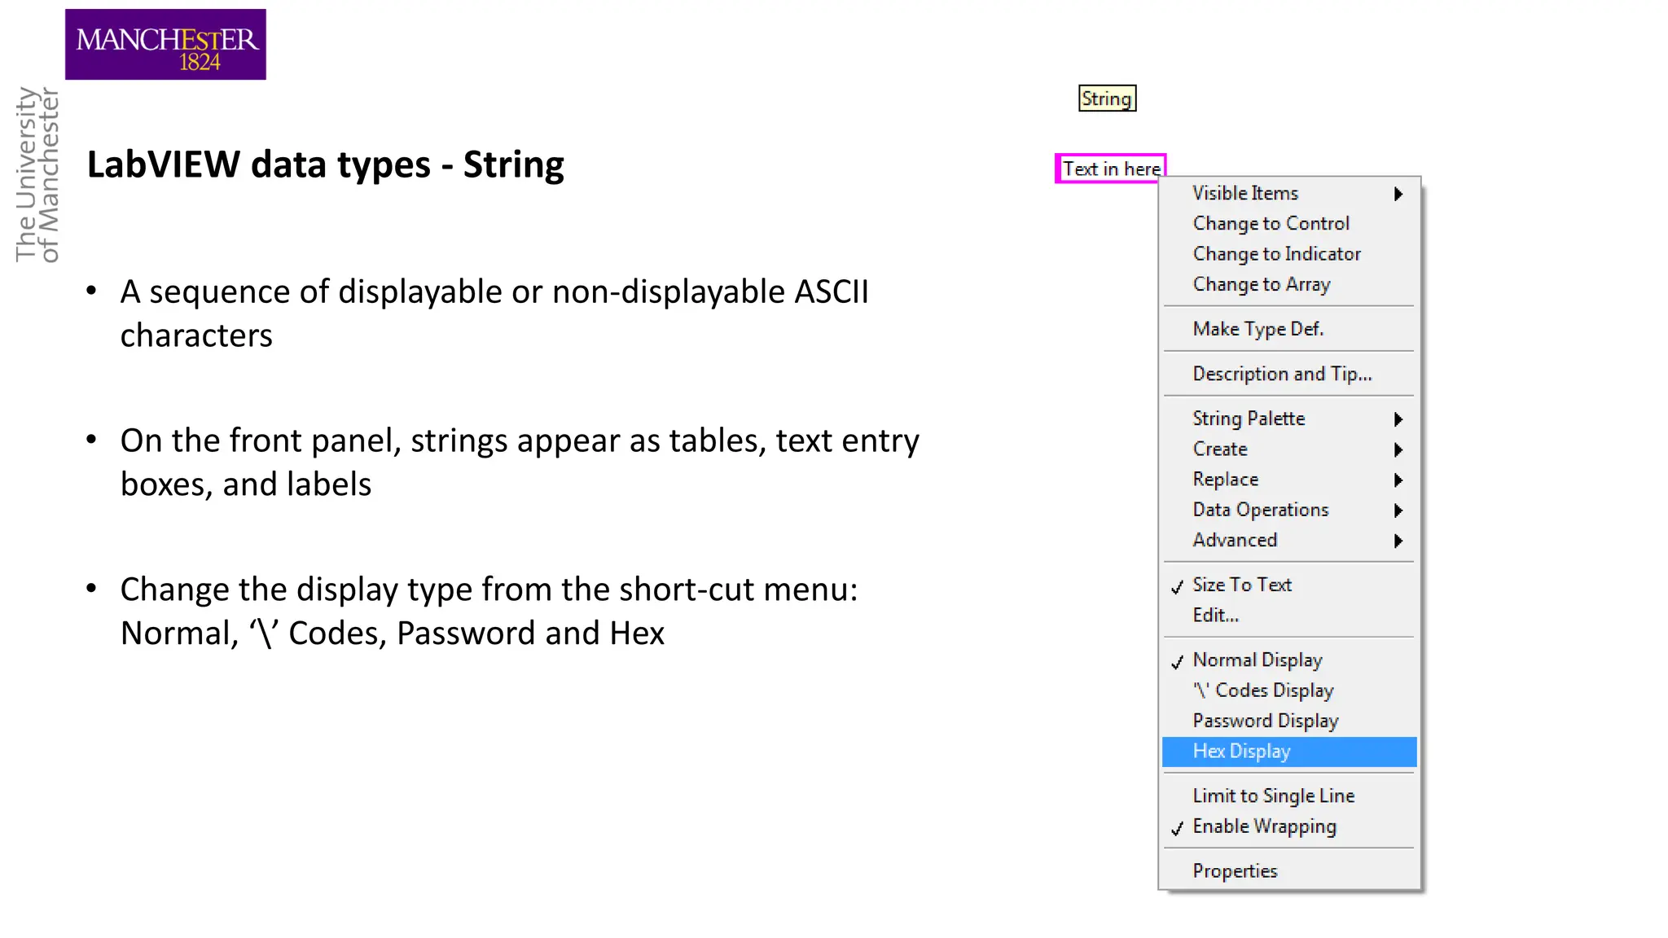Image resolution: width=1668 pixels, height=938 pixels.
Task: Expand the Advanced submenu
Action: pyautogui.click(x=1289, y=541)
